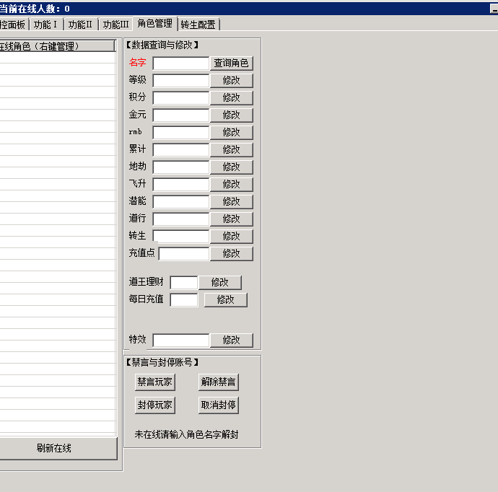The height and width of the screenshot is (492, 498).
Task: Go to the 转生配置 tab
Action: click(x=198, y=24)
